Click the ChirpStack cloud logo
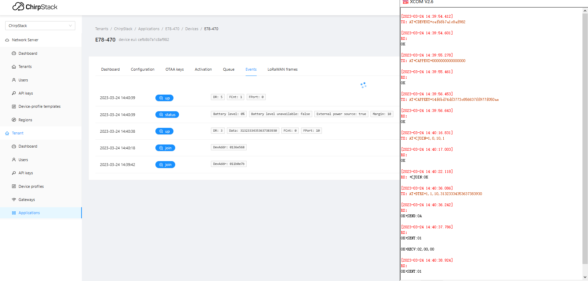Image resolution: width=588 pixels, height=281 pixels. 18,7
